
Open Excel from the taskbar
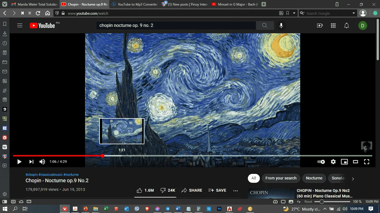point(106,209)
